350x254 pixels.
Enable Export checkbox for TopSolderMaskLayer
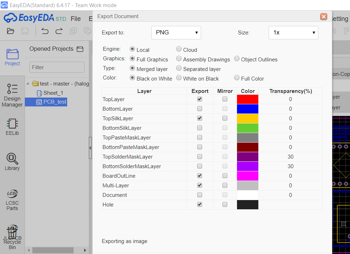[200, 156]
